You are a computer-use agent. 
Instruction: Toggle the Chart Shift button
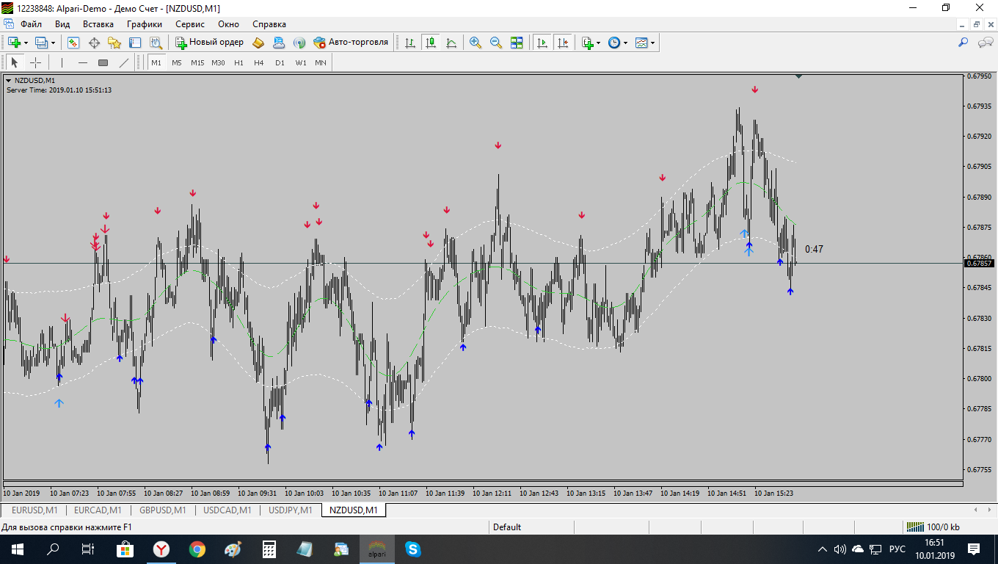[563, 43]
